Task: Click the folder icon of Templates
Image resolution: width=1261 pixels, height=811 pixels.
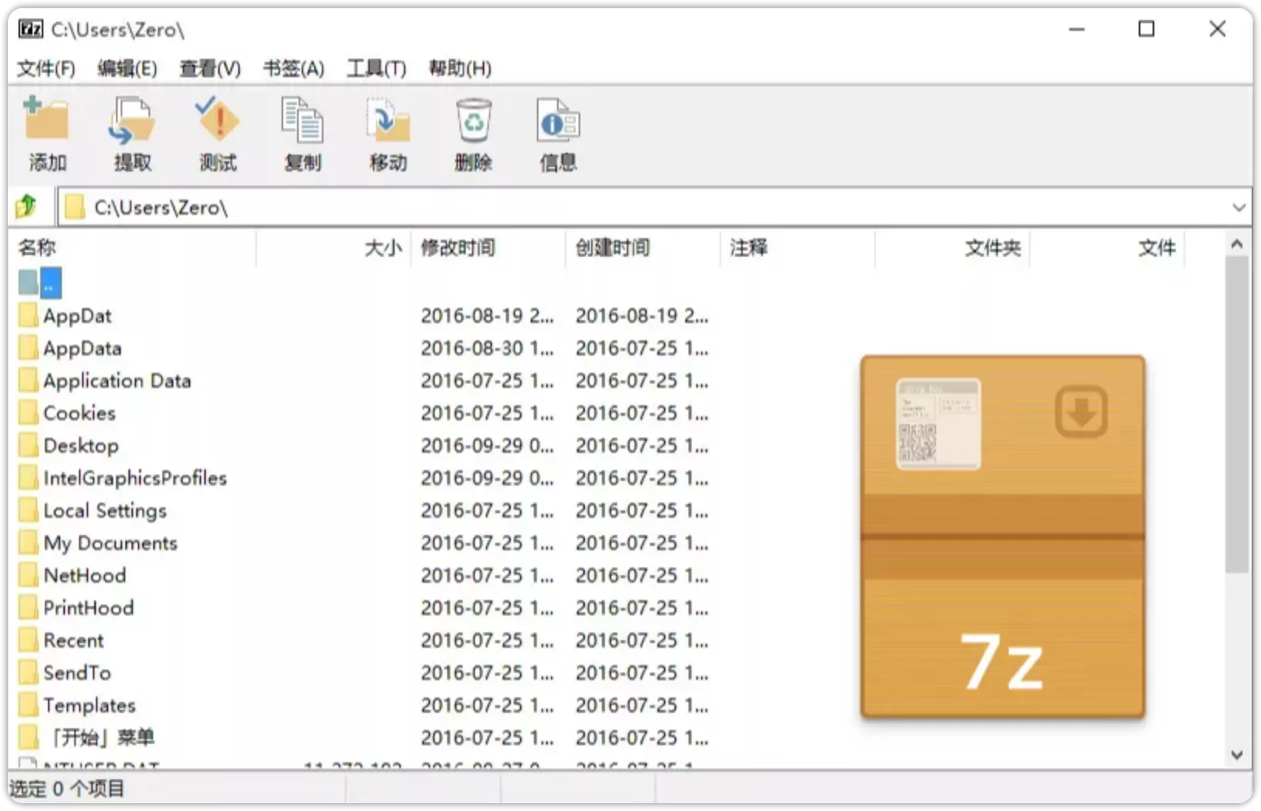Action: [28, 705]
